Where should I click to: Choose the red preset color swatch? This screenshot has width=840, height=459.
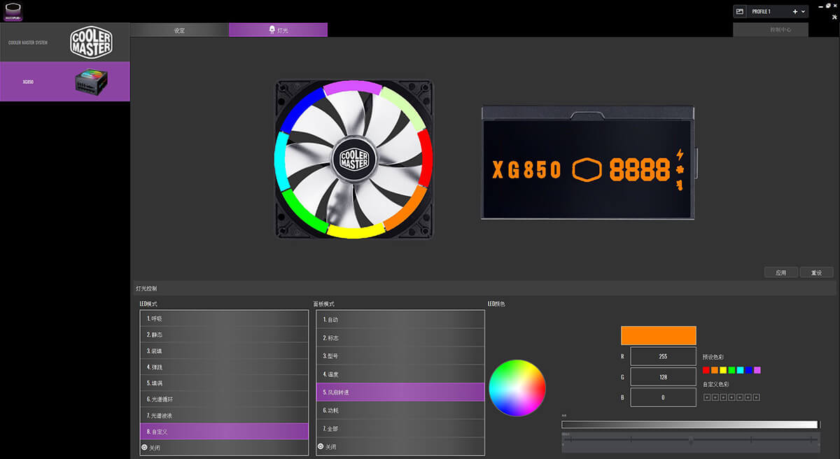(x=706, y=370)
